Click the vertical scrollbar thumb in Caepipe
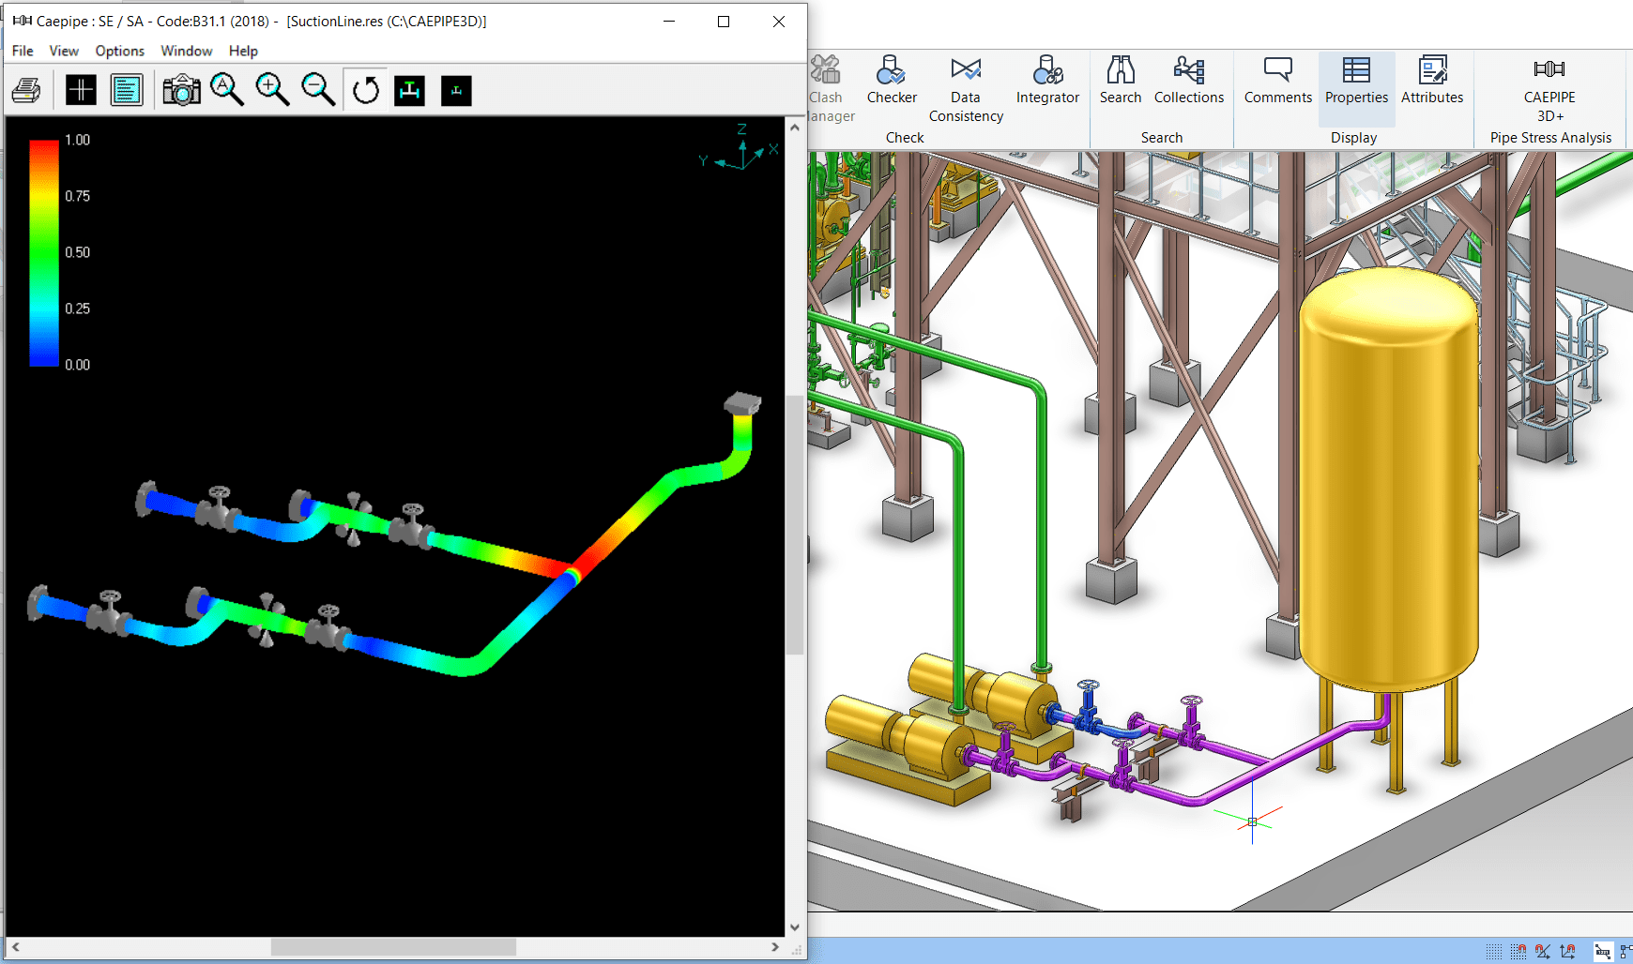Image resolution: width=1633 pixels, height=964 pixels. point(795,525)
